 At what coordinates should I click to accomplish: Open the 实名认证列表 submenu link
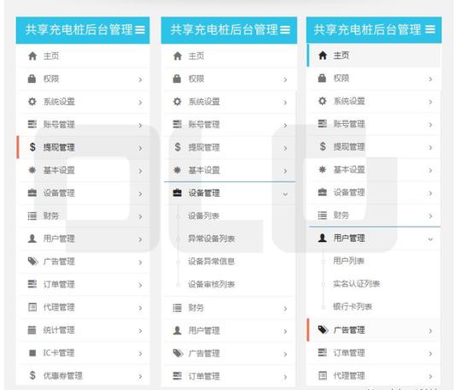tap(356, 284)
